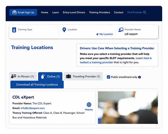This screenshot has height=134, width=168.
Task: Select the Online (1) tab
Action: pos(50,76)
